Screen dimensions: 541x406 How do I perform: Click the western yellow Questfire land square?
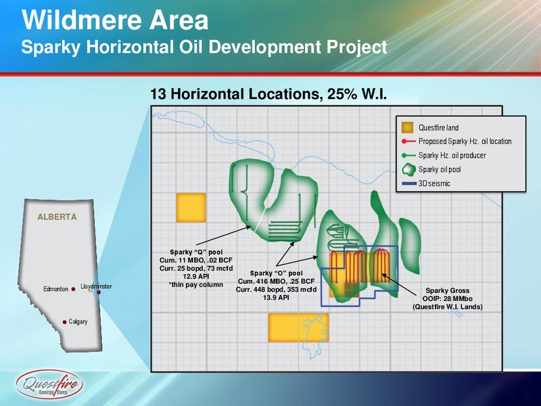(191, 208)
